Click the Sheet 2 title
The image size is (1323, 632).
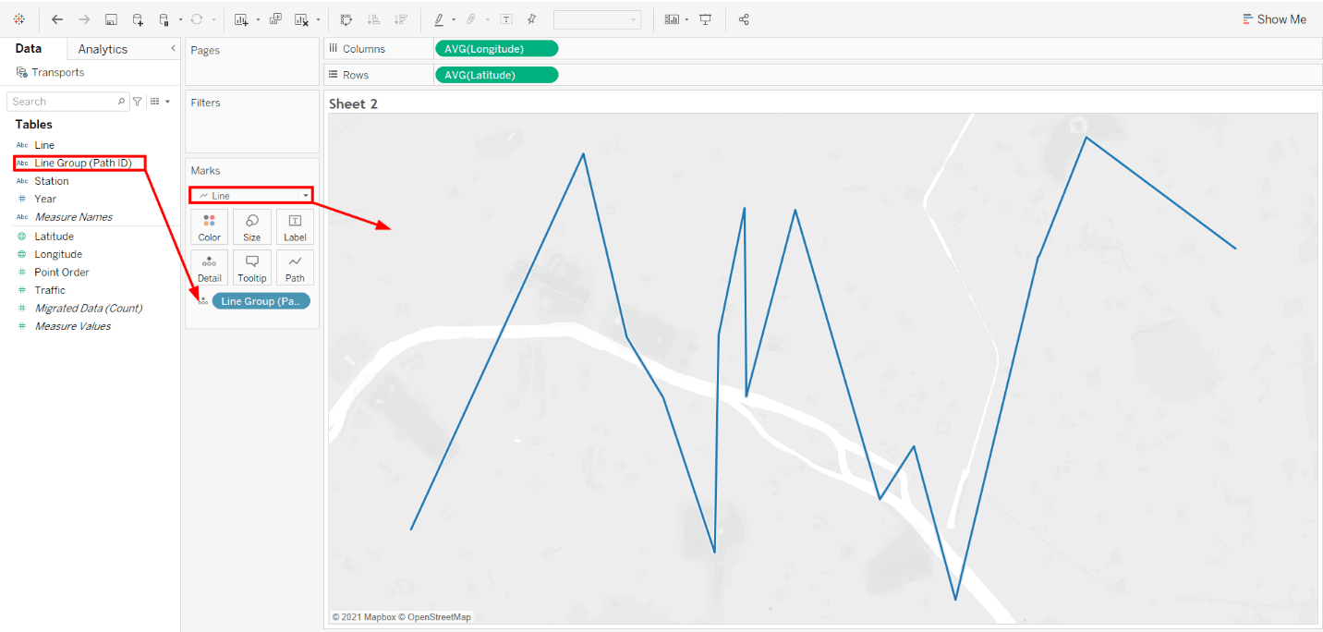pyautogui.click(x=354, y=103)
